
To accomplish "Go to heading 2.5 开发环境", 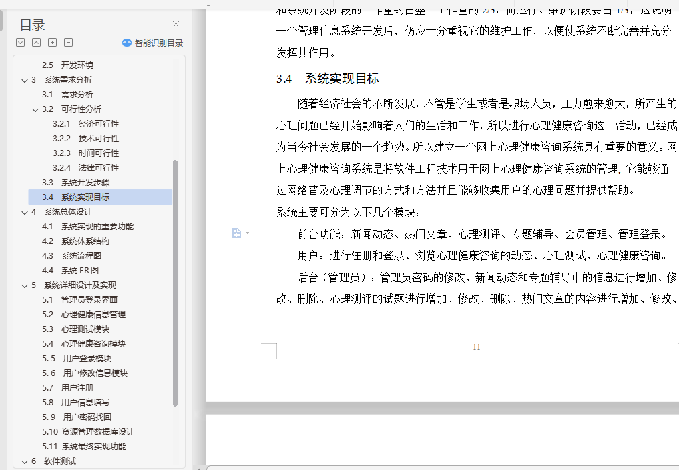I will (x=67, y=65).
